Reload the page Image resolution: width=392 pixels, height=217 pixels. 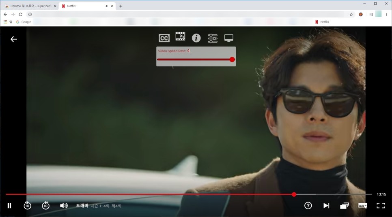(21, 15)
